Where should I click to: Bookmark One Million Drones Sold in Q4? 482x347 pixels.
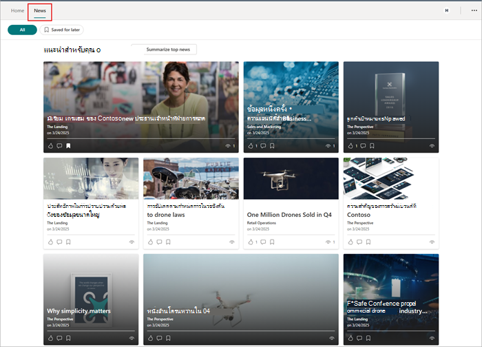point(272,242)
